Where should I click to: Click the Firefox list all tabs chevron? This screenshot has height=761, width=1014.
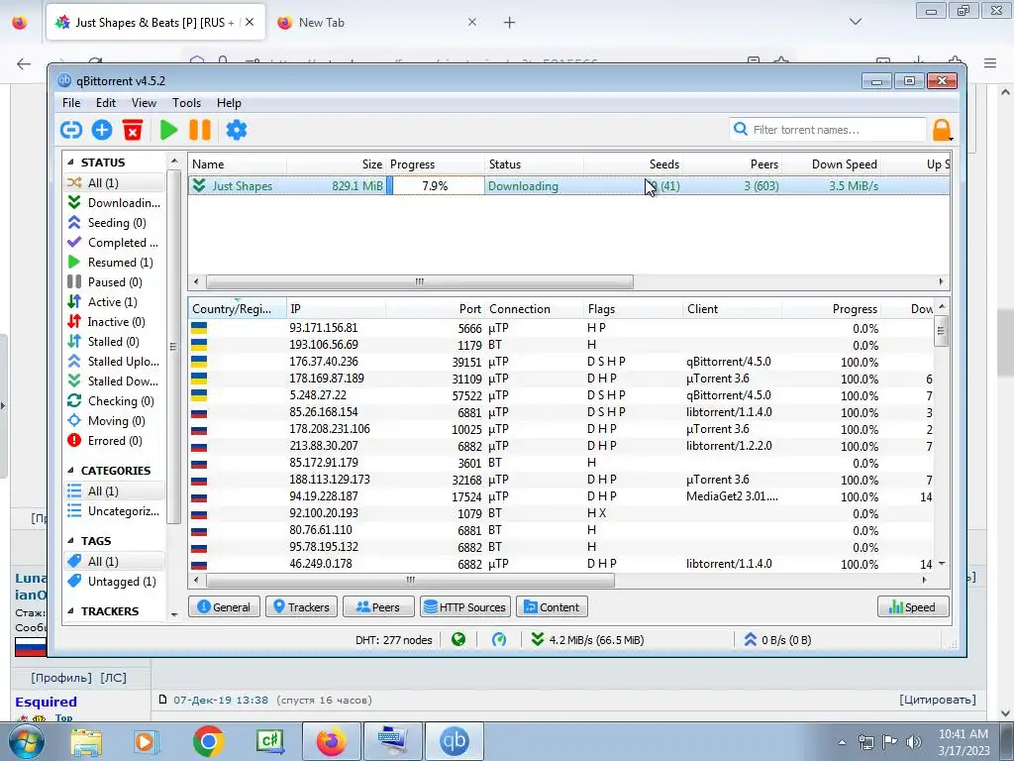855,22
